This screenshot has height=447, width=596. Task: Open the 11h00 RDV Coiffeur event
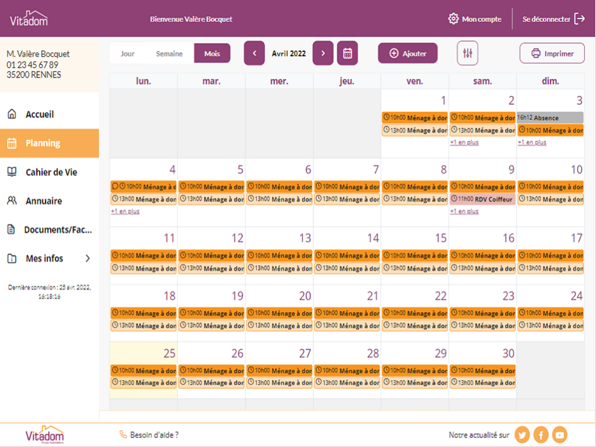[x=482, y=199]
